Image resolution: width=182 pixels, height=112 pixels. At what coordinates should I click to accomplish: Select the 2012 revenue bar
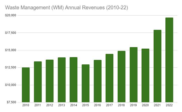(50, 81)
